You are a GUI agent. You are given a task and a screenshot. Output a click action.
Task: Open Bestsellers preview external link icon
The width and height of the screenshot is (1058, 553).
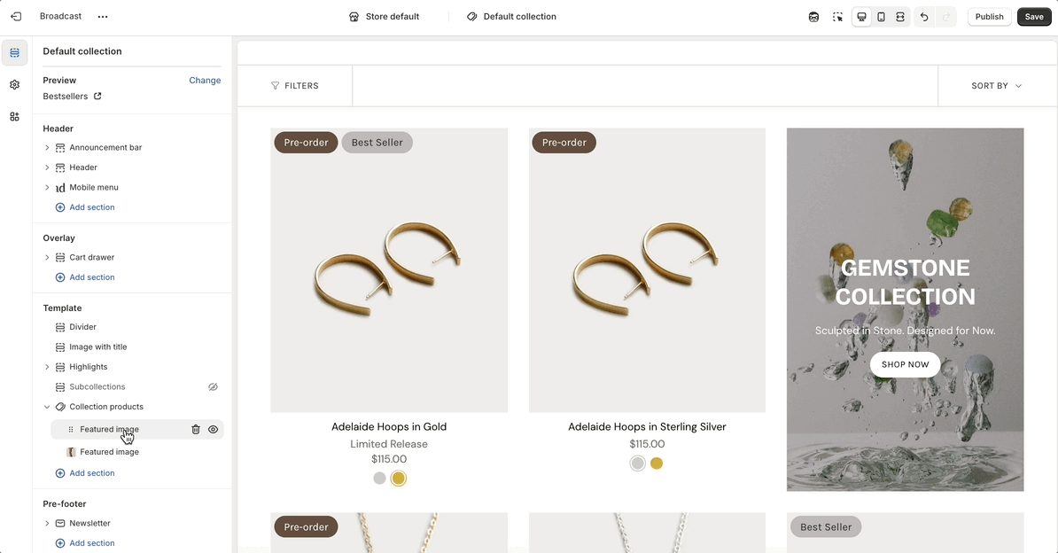(97, 97)
